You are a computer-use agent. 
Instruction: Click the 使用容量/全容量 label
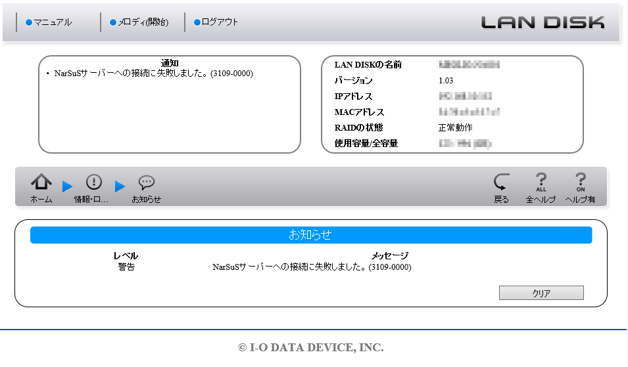[366, 143]
